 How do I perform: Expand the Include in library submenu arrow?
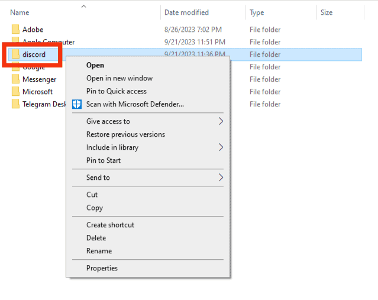(x=221, y=147)
